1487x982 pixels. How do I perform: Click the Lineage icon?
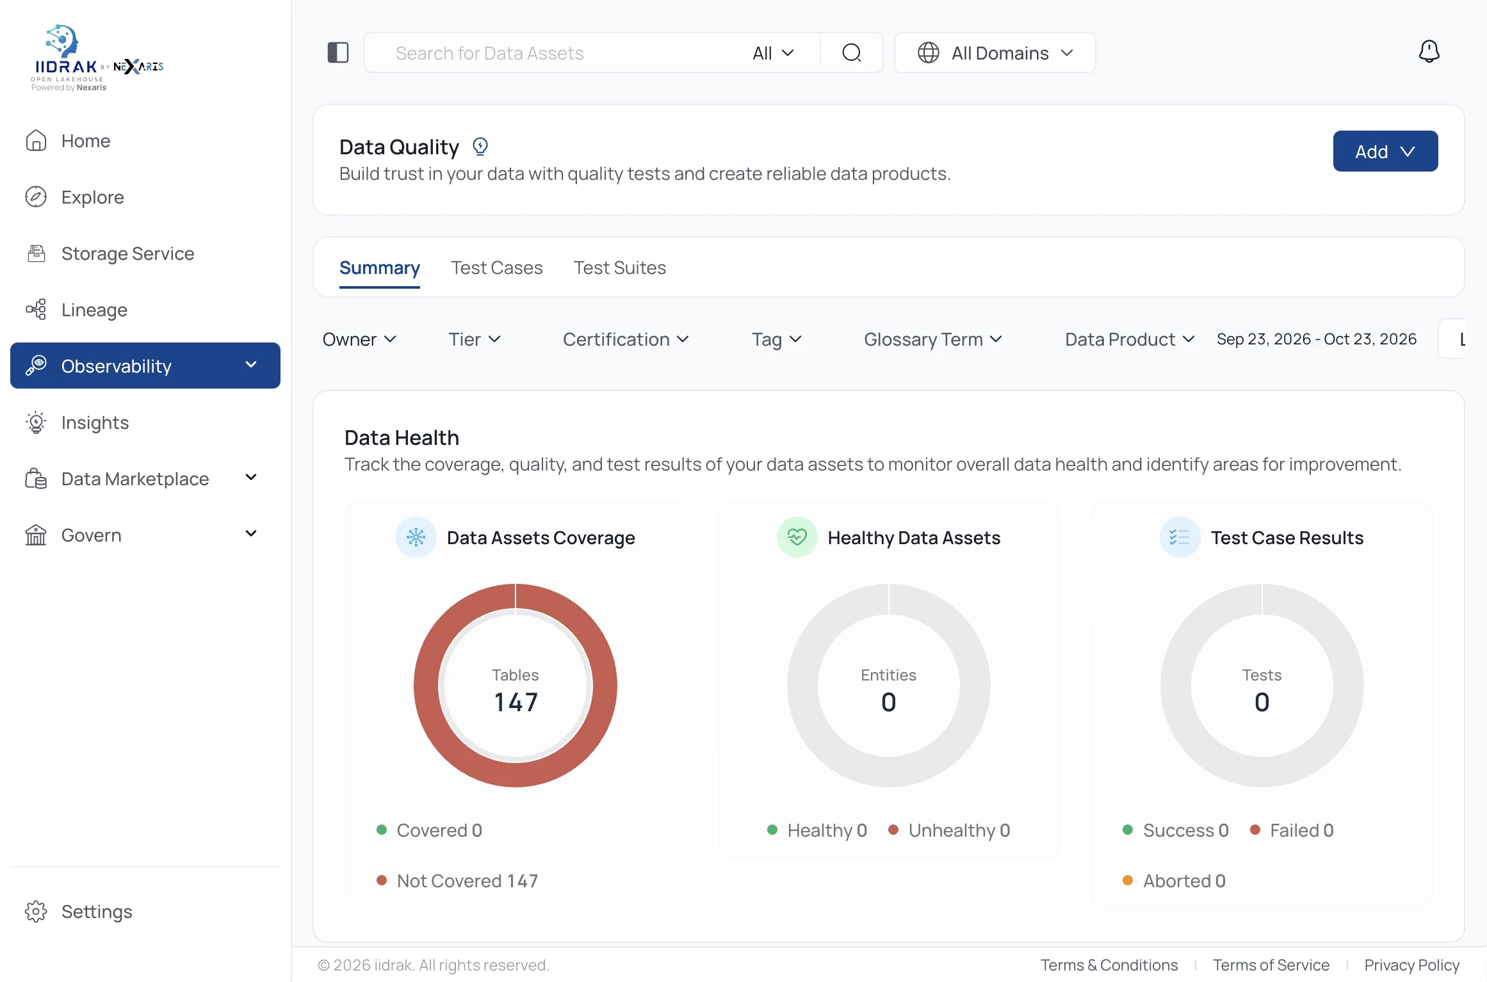pos(36,309)
